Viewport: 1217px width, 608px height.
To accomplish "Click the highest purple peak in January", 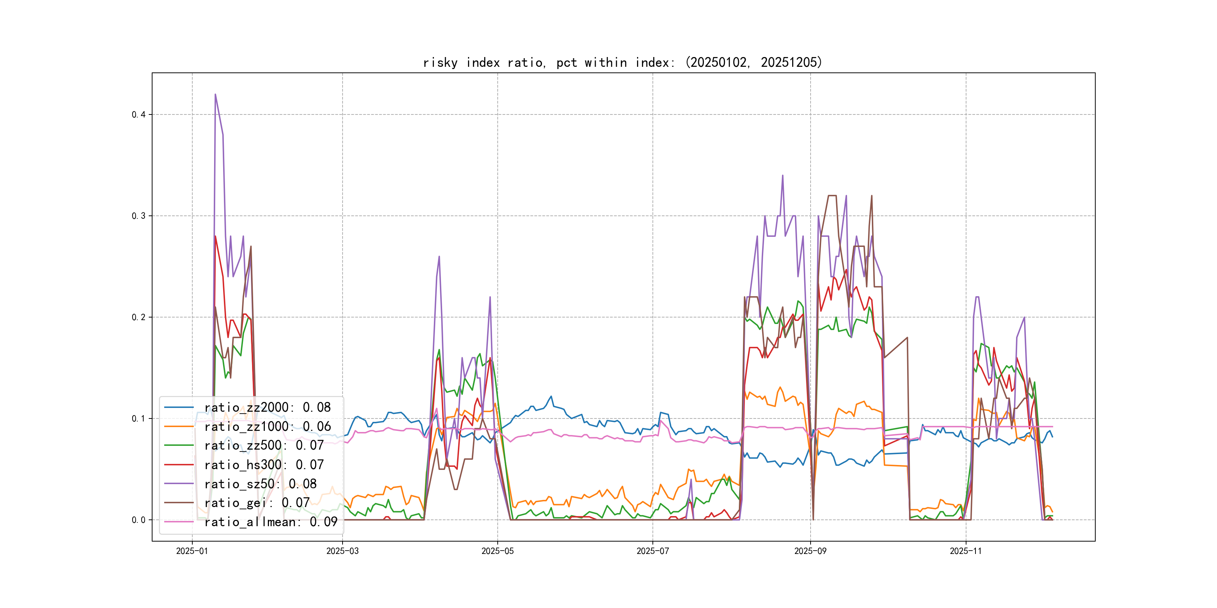I will (216, 95).
